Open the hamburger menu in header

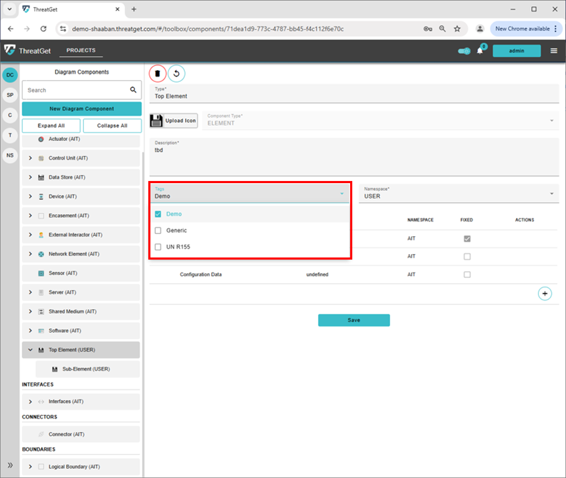554,51
